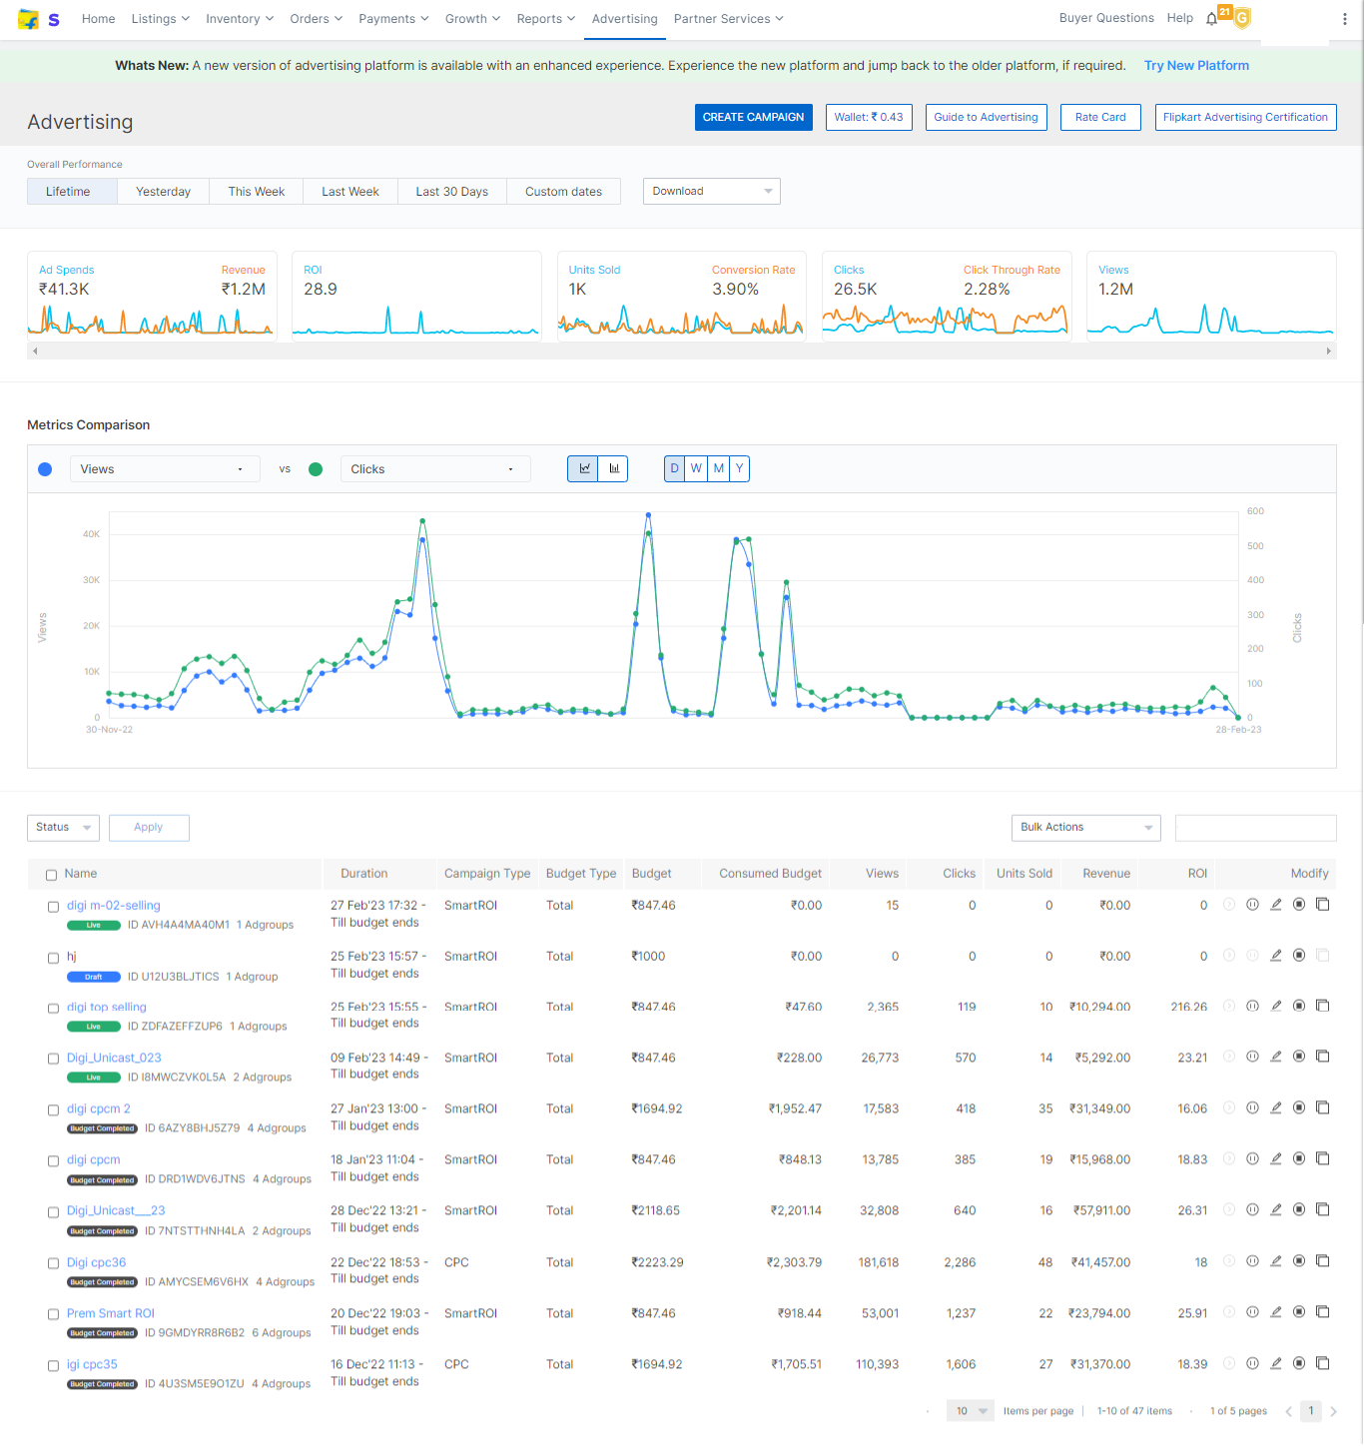Edit the hj draft campaign
The image size is (1364, 1446).
(1275, 956)
